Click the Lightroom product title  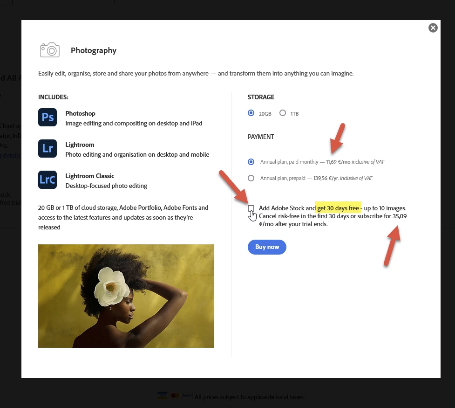80,145
